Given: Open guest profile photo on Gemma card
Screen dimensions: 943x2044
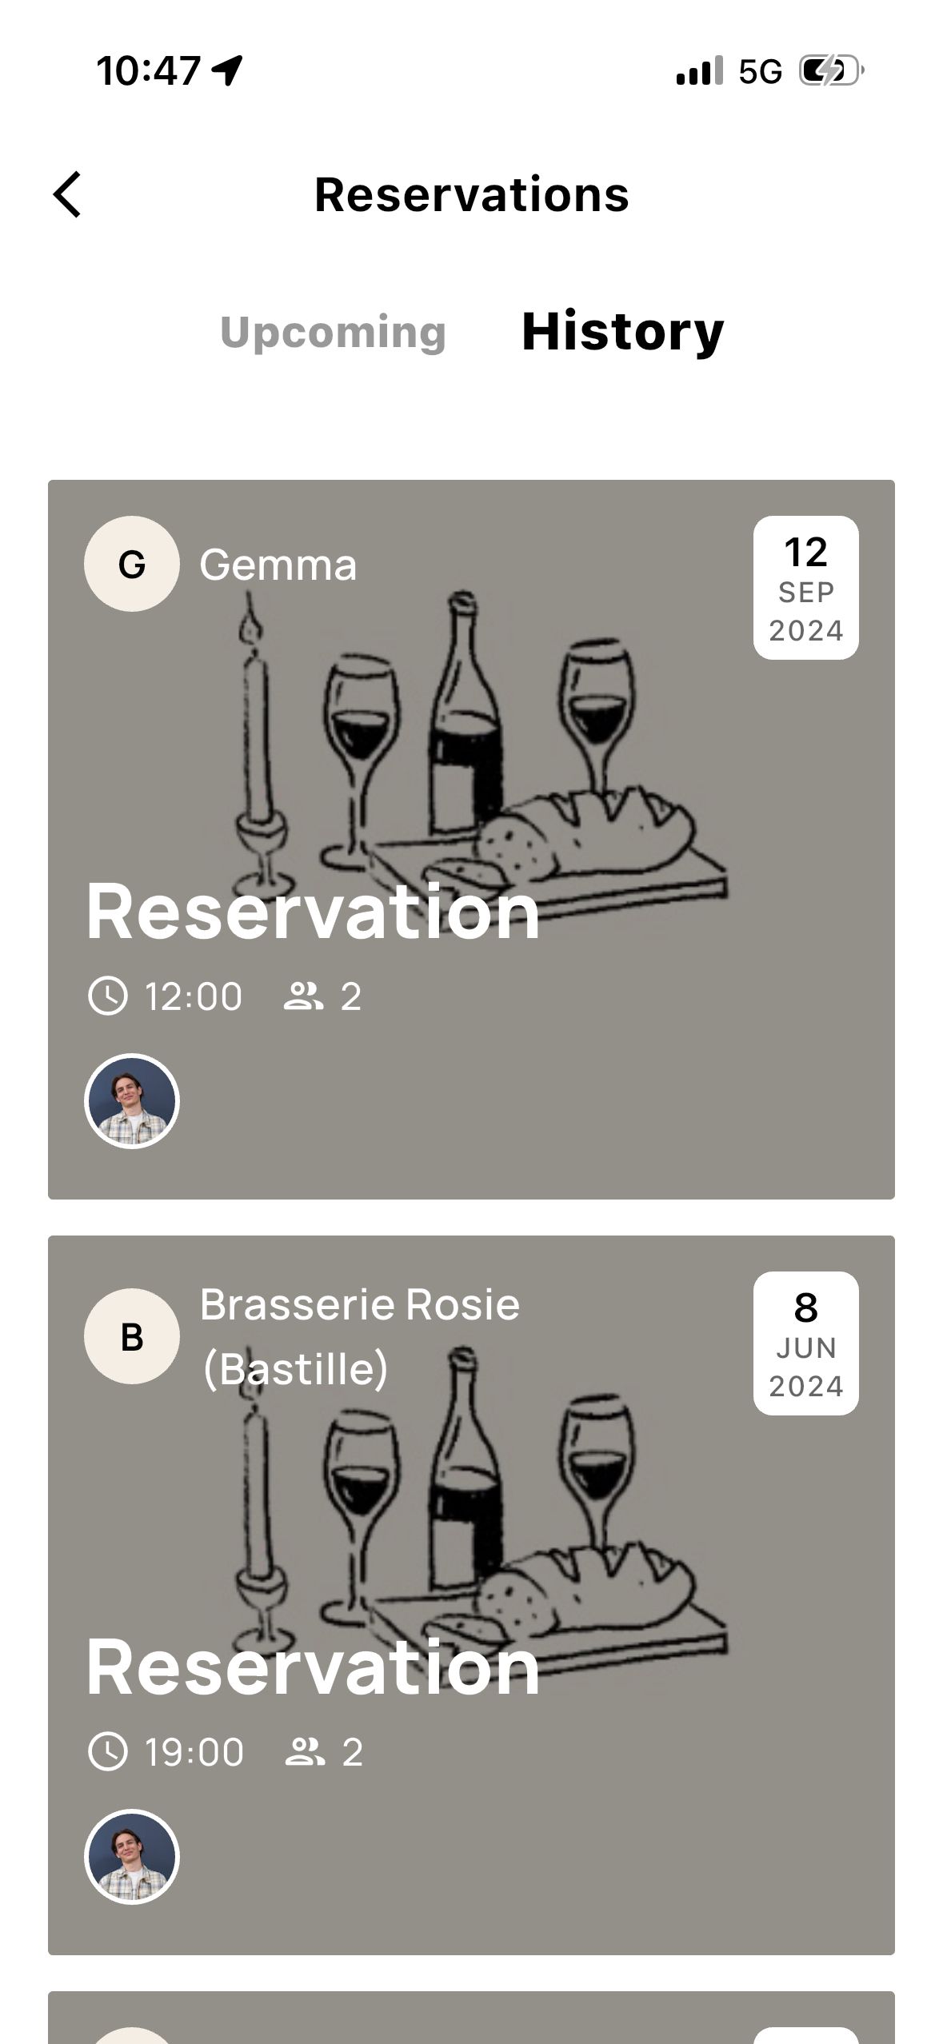Looking at the screenshot, I should [132, 1101].
